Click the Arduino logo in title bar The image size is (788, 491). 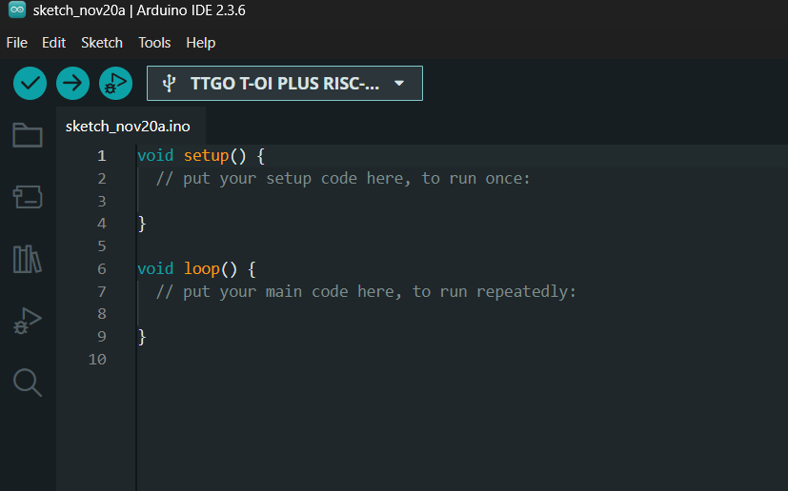coord(16,11)
